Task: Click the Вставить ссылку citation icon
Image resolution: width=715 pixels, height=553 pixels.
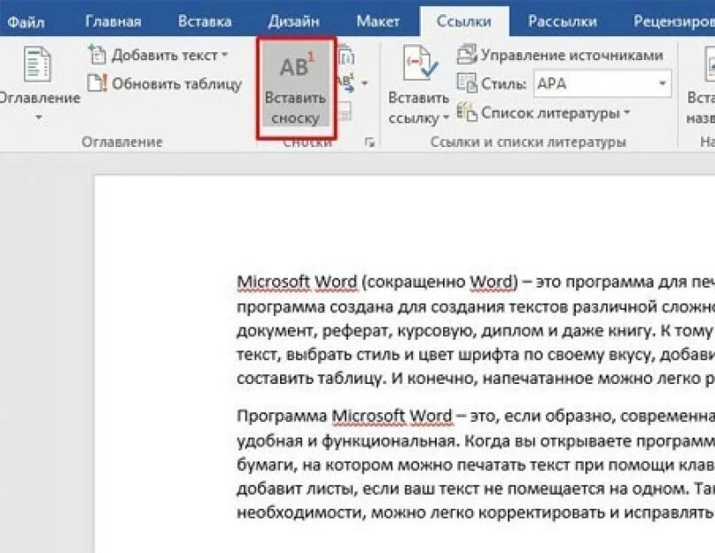Action: pos(420,64)
